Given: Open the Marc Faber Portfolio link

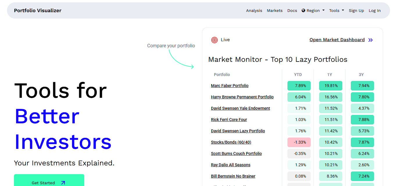Looking at the screenshot, I should [x=230, y=86].
